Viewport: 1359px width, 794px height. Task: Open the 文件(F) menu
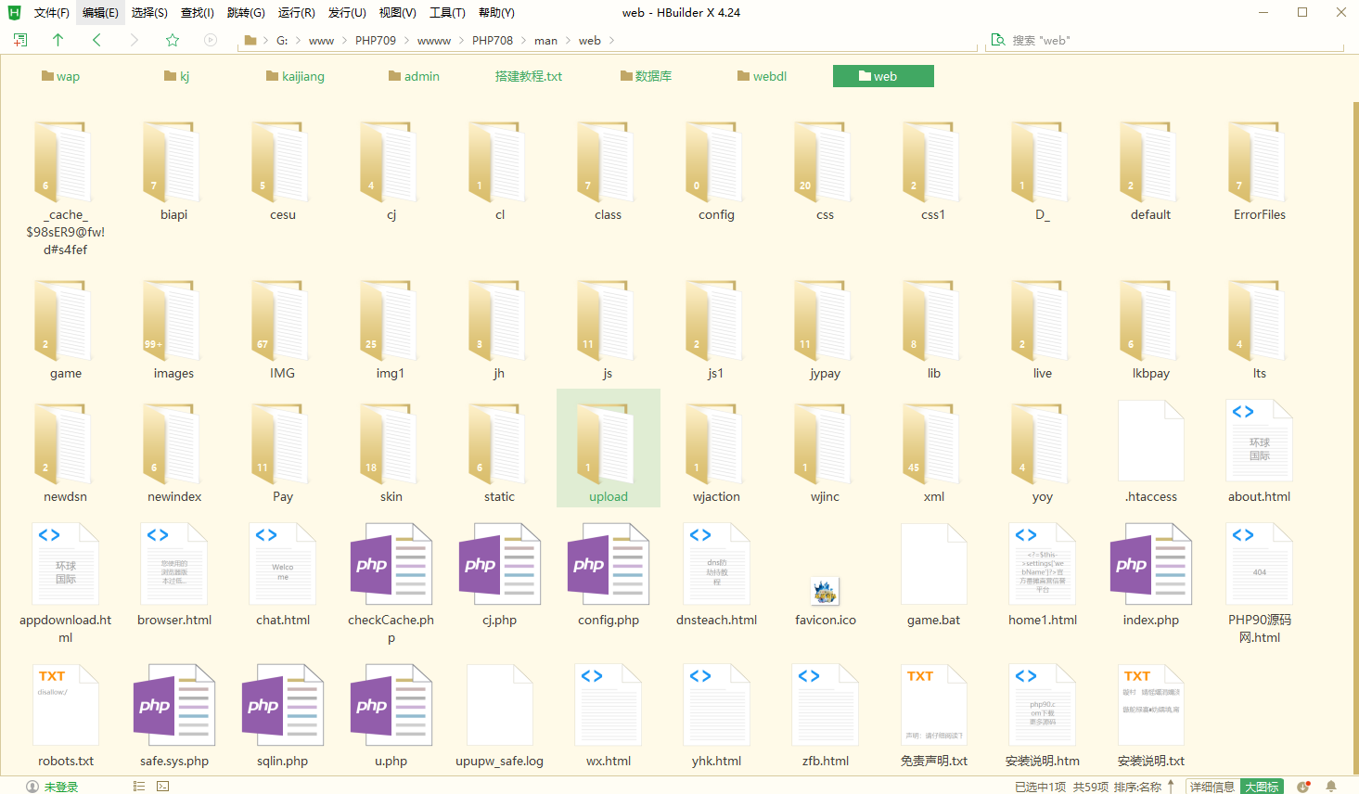point(51,13)
